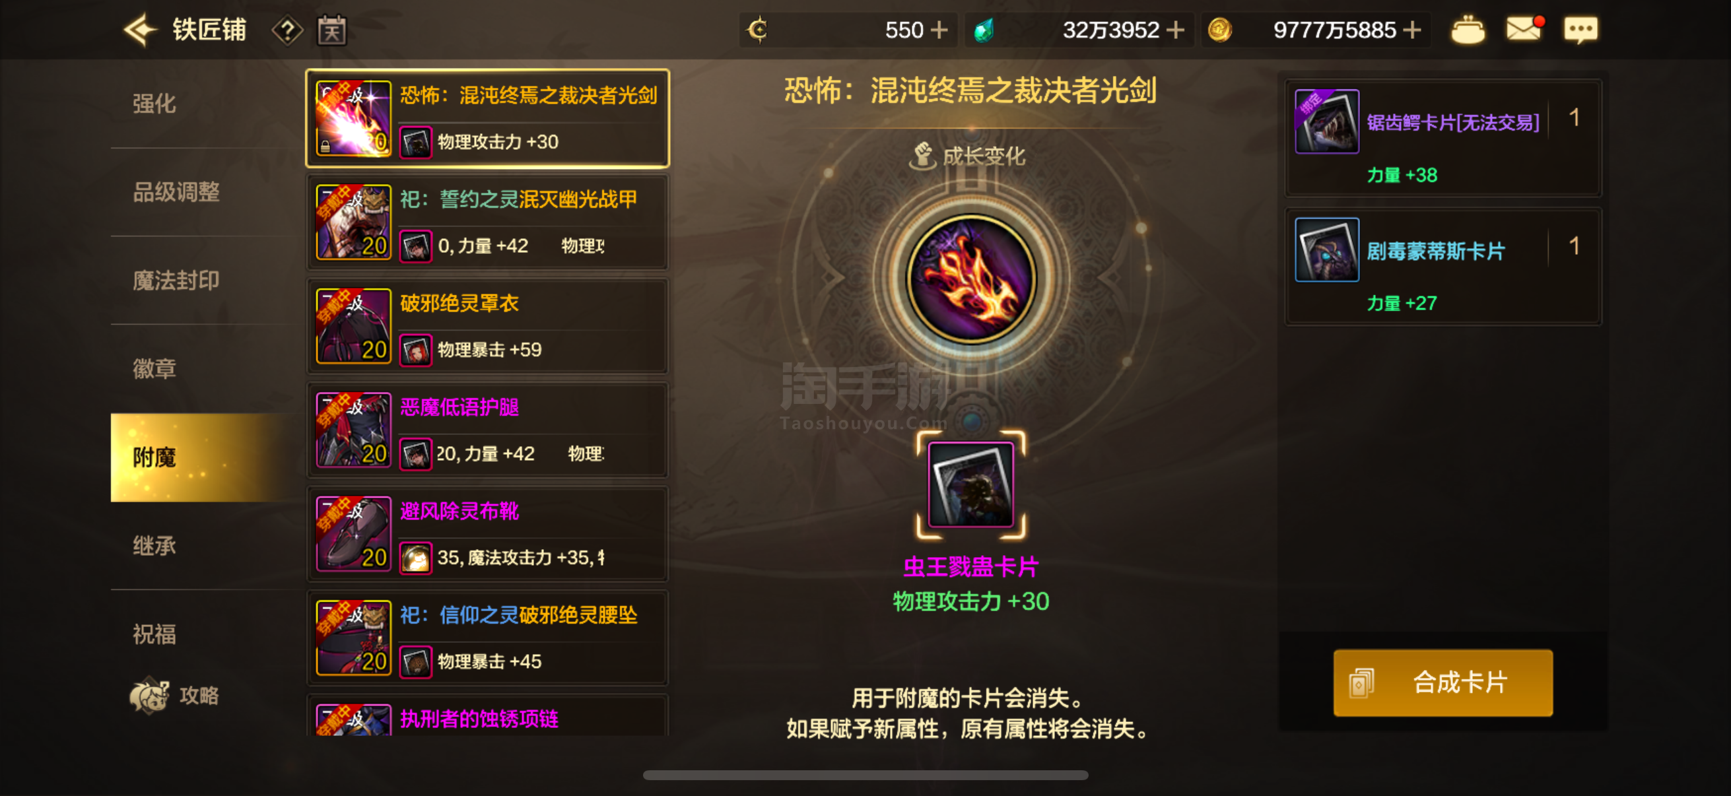Open the chat bubble icon
The image size is (1731, 796).
(x=1580, y=30)
